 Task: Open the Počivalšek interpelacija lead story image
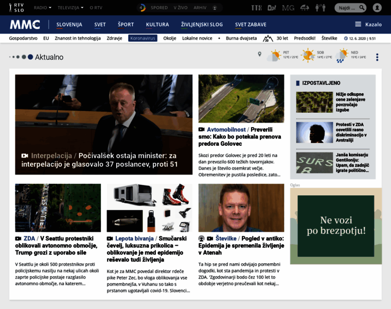click(104, 125)
